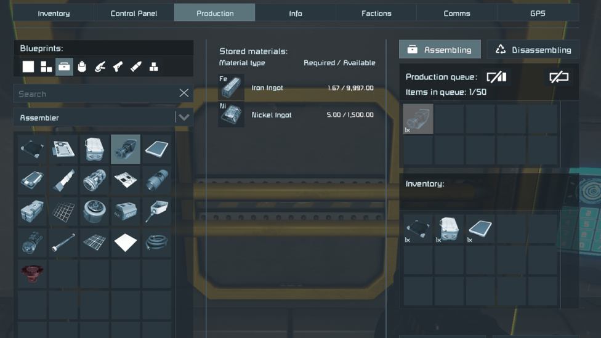Queue the Gravity Generator Components blueprint

(x=94, y=180)
